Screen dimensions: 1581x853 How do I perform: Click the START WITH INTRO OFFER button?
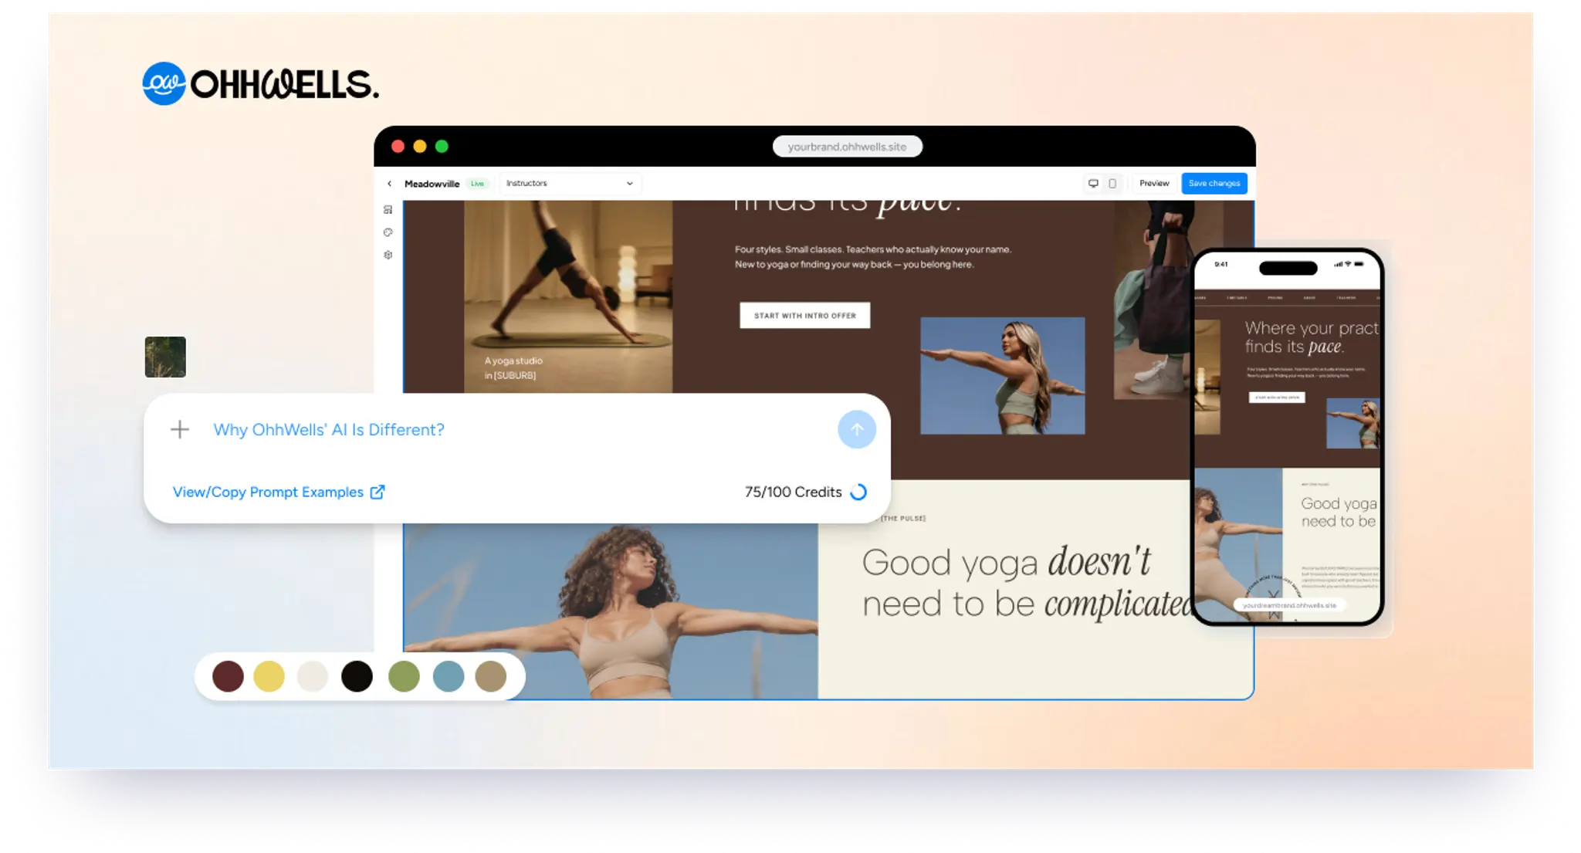pyautogui.click(x=804, y=315)
